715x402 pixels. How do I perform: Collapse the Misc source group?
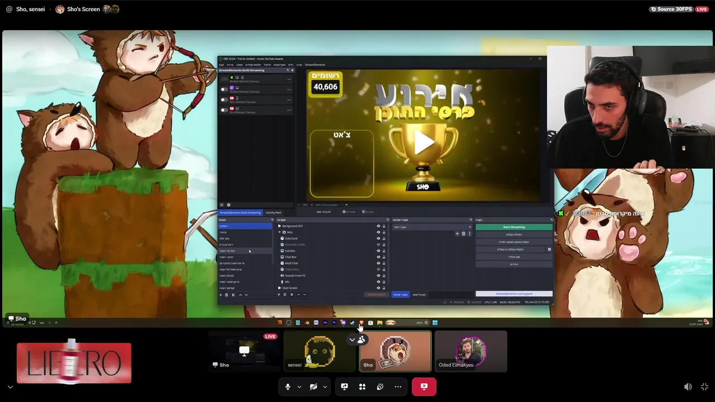click(x=279, y=232)
